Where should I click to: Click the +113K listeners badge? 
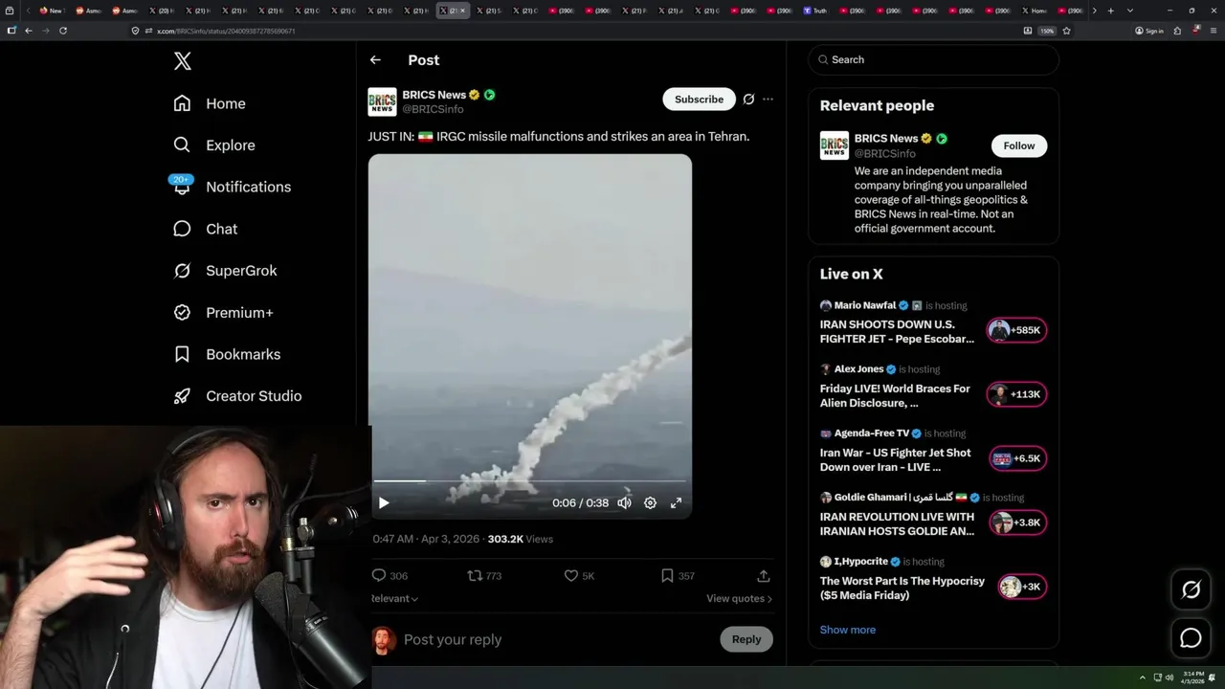click(1017, 394)
